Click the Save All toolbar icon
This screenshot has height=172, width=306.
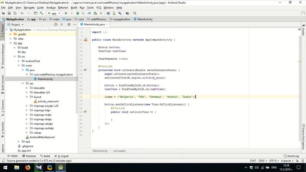click(x=9, y=13)
